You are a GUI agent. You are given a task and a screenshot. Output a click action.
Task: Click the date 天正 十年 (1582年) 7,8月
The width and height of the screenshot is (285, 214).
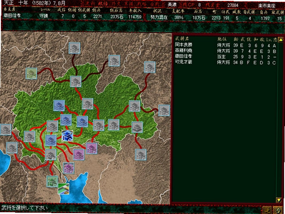point(35,3)
